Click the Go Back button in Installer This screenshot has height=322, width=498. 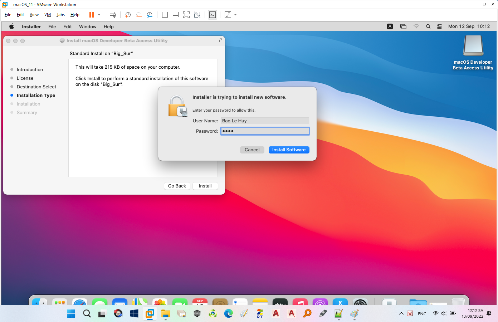[177, 186]
